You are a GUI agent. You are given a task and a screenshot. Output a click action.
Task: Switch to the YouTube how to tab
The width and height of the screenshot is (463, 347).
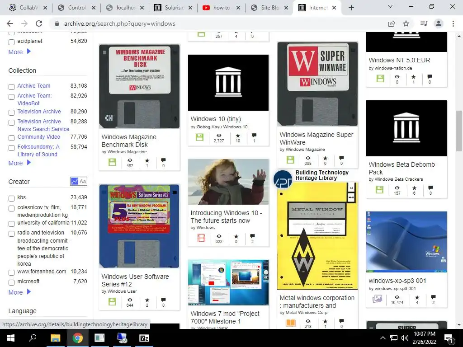(x=221, y=8)
